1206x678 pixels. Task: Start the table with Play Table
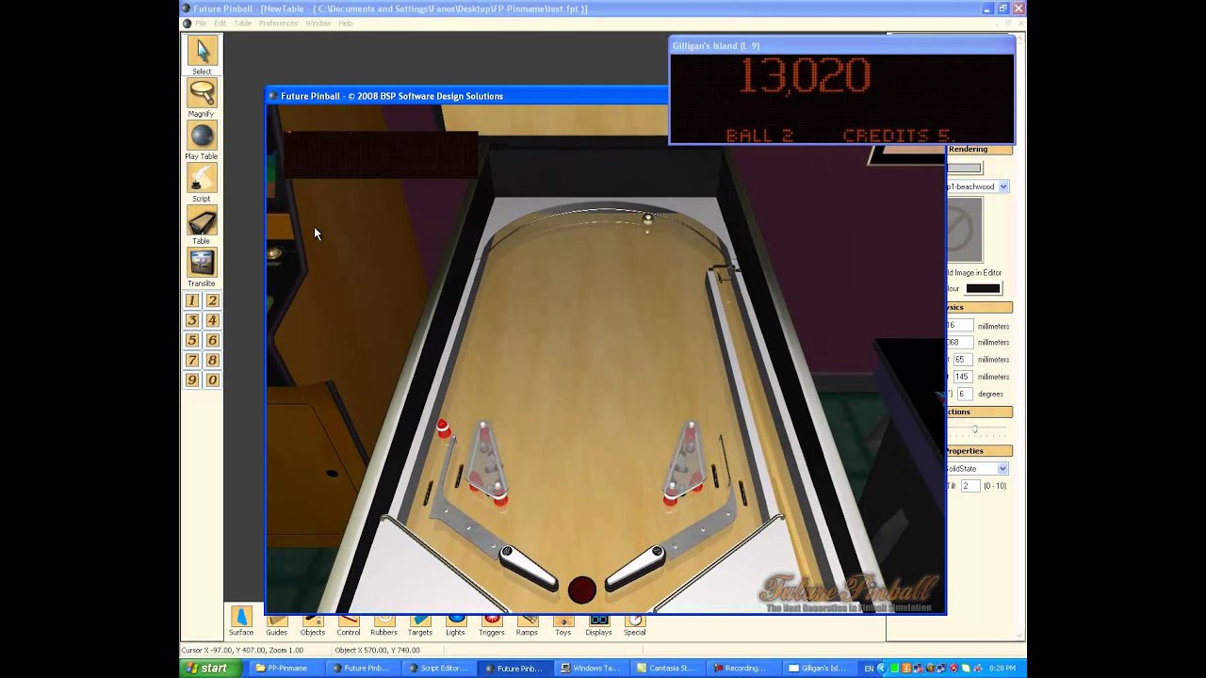202,136
